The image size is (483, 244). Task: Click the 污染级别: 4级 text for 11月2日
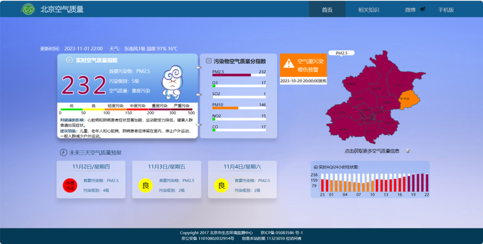point(96,190)
